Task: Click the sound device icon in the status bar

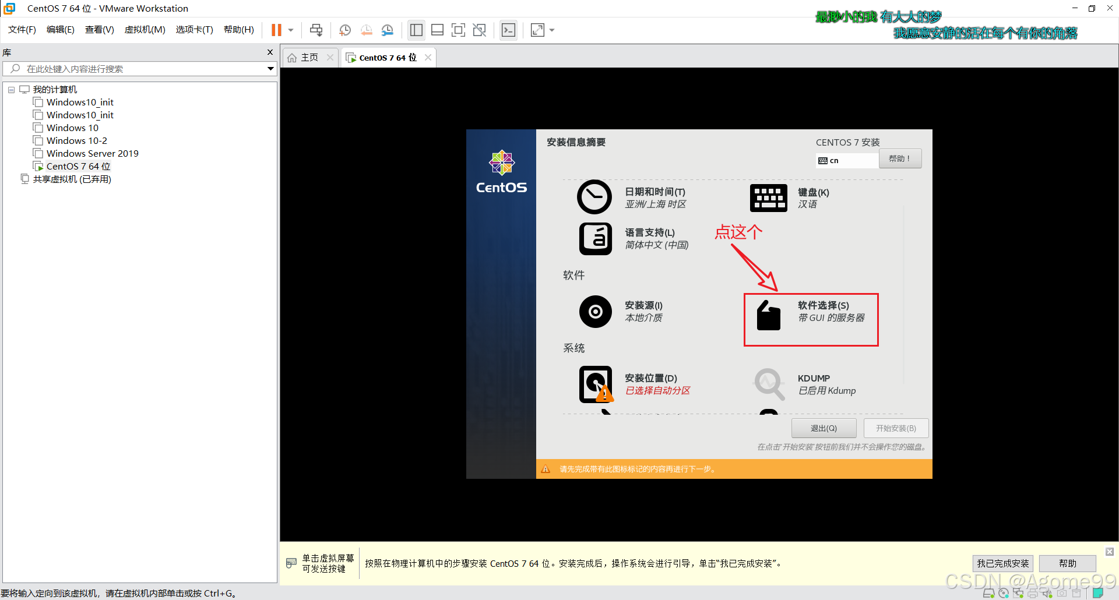Action: click(1047, 594)
